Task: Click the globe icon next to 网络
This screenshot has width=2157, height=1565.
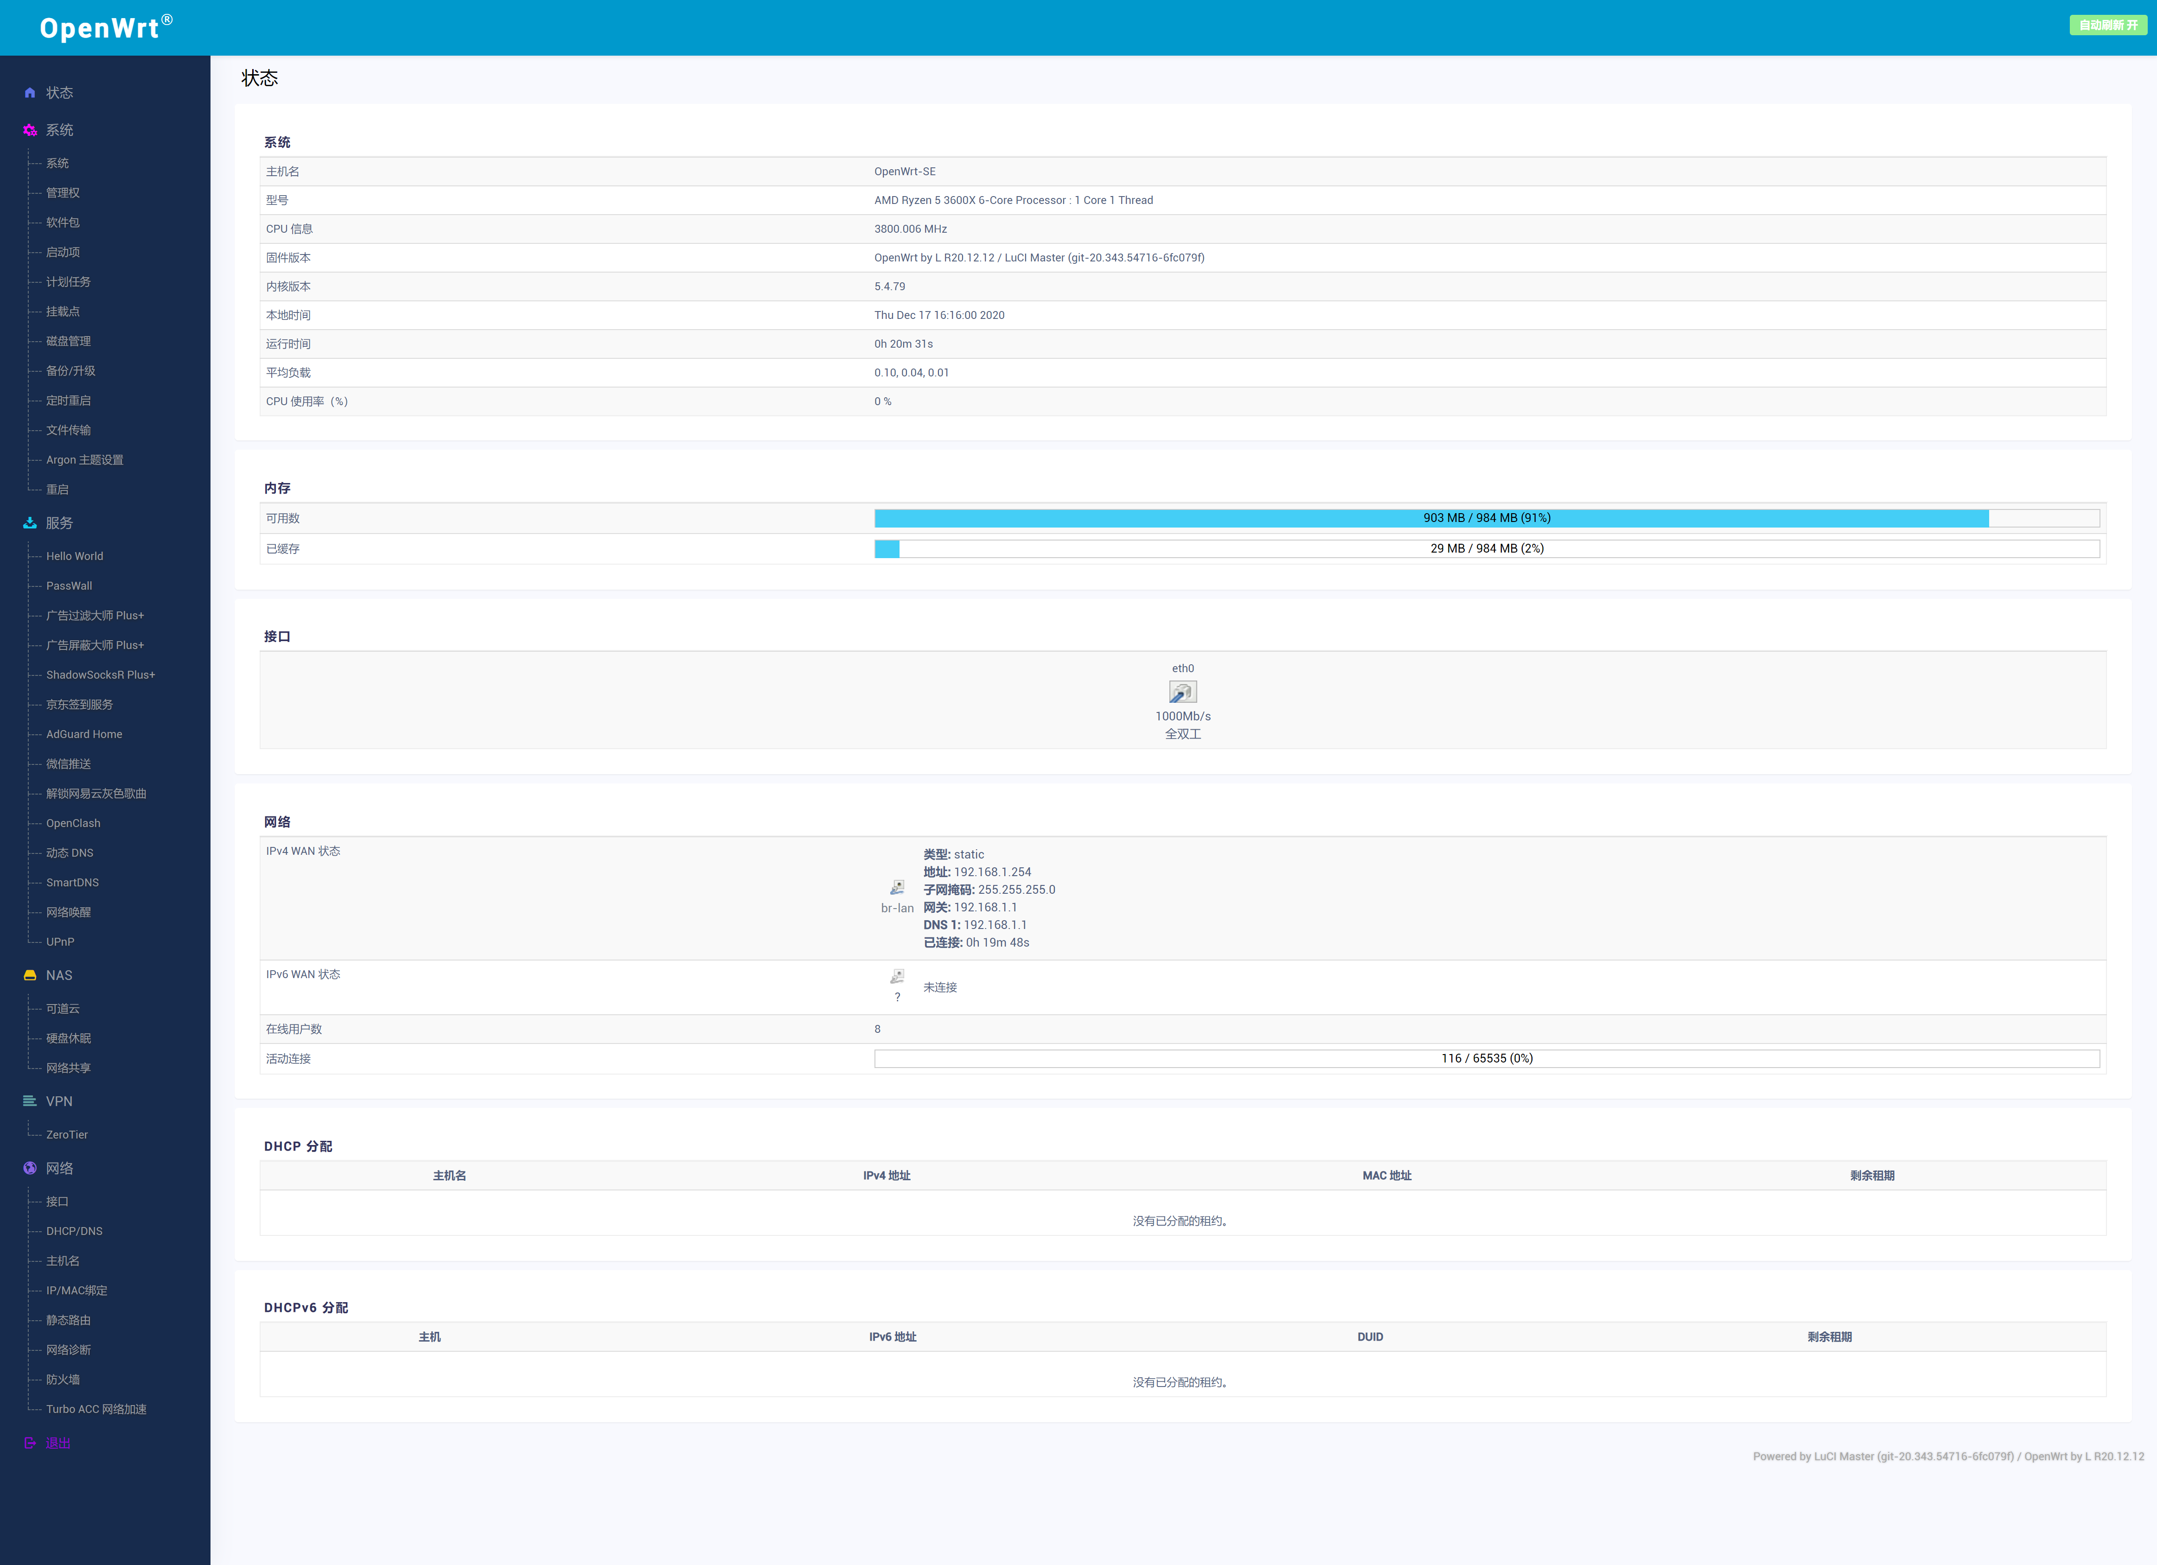Action: 30,1168
